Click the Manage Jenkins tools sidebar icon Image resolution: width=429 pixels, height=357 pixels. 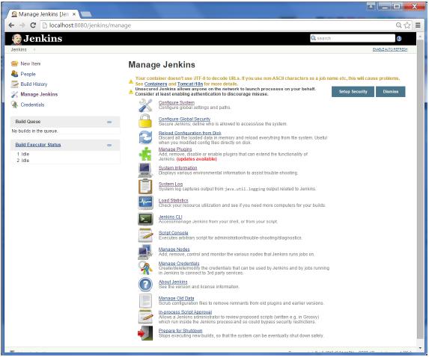click(14, 94)
